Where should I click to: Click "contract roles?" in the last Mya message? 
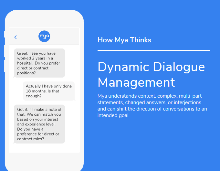point(30,139)
